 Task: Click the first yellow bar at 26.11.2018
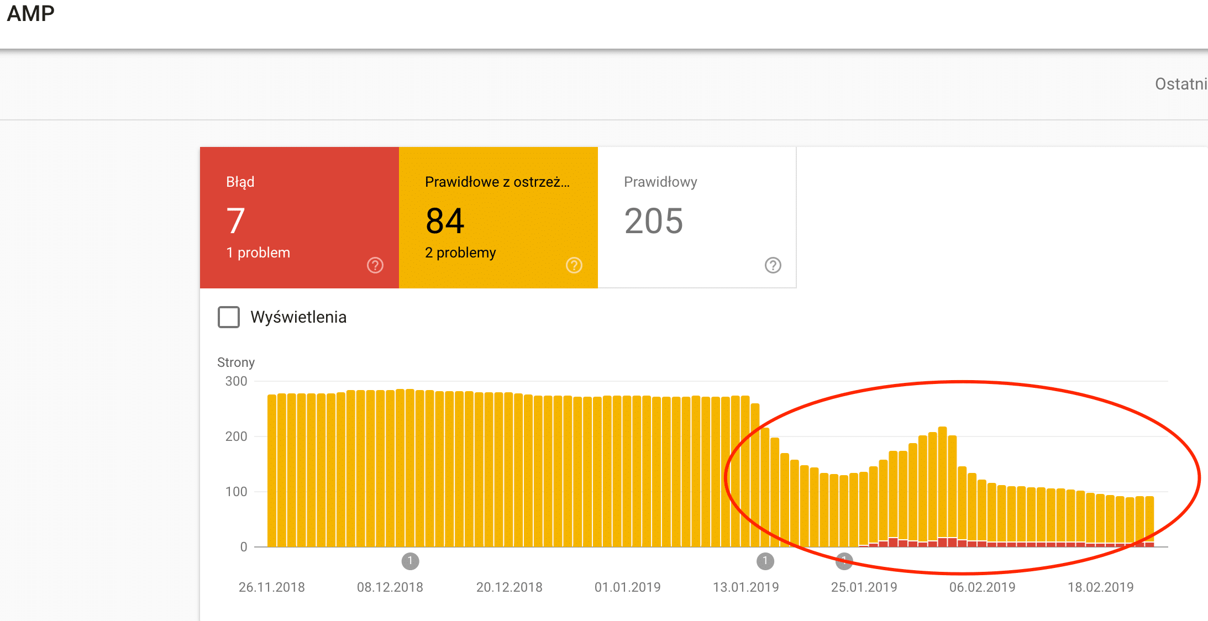pos(272,470)
